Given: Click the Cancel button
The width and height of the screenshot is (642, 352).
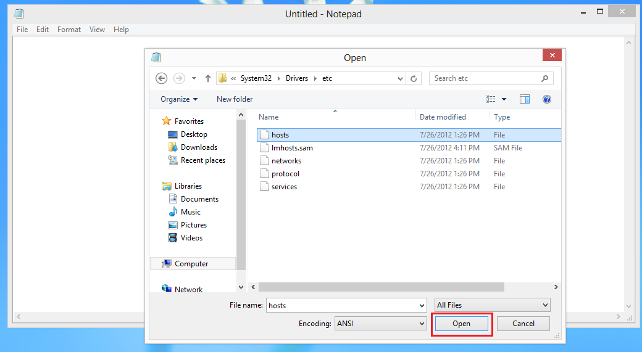Looking at the screenshot, I should click(523, 324).
